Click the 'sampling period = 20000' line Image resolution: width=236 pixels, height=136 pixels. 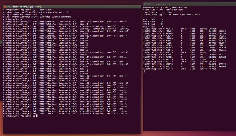tap(158, 12)
